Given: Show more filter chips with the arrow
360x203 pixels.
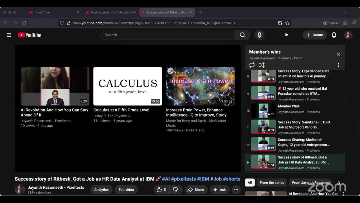Looking at the screenshot, I should click(339, 182).
